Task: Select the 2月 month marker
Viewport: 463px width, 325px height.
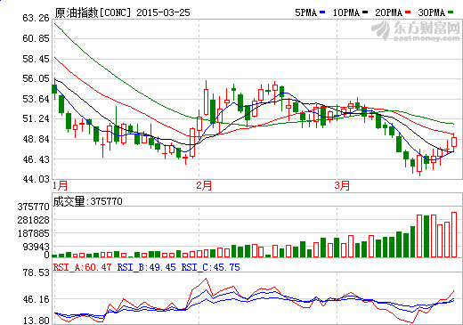Action: pos(204,185)
